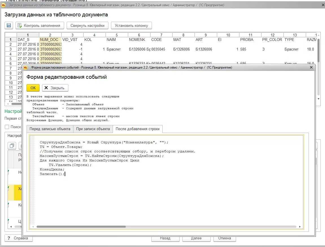Click the PR_COLOR cell in row 1

point(272,40)
